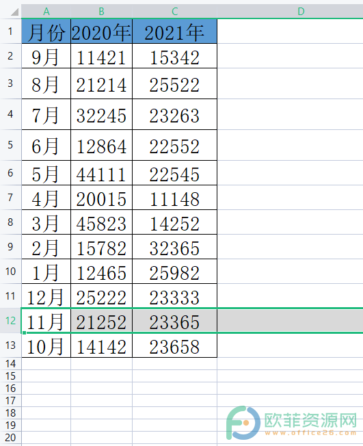Image resolution: width=363 pixels, height=446 pixels.
Task: Click cell with value 22545
Action: (174, 172)
